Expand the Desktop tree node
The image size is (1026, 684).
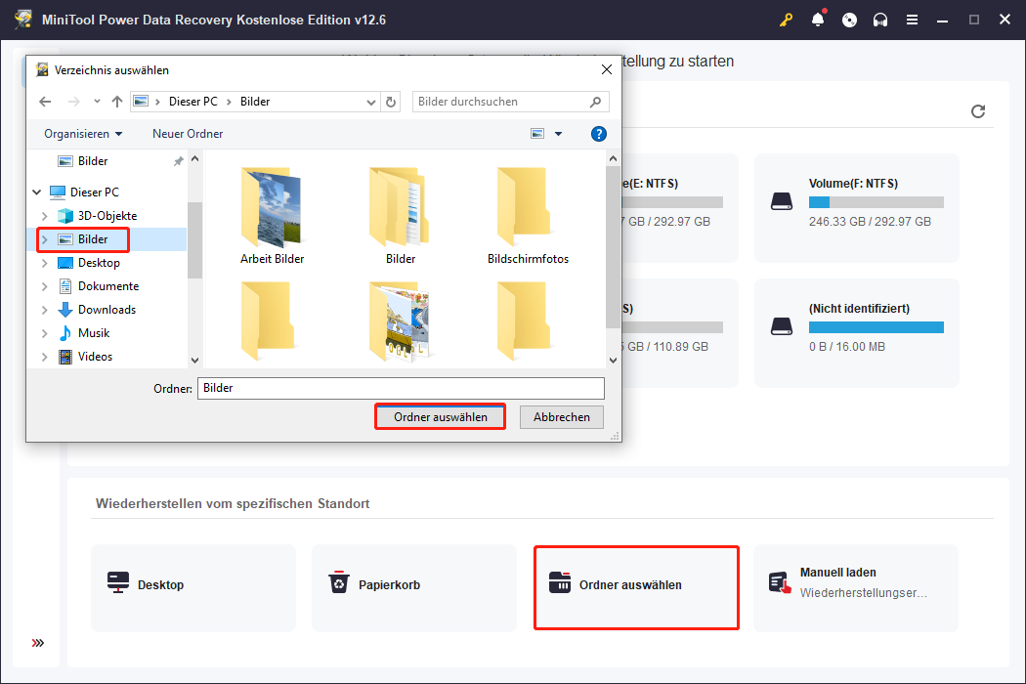coord(45,263)
